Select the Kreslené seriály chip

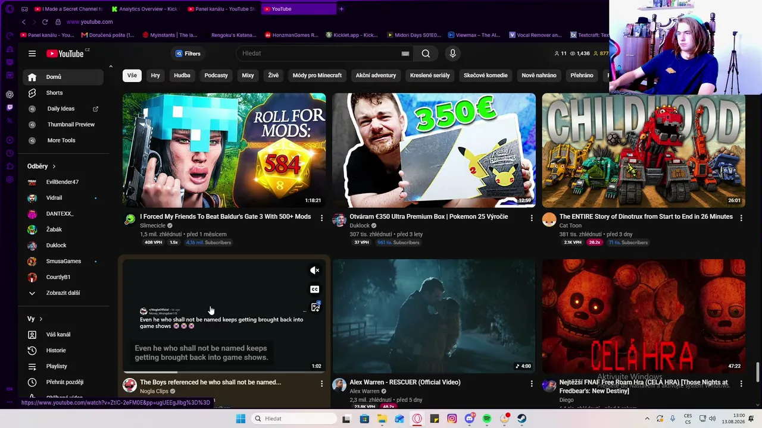[x=430, y=75]
